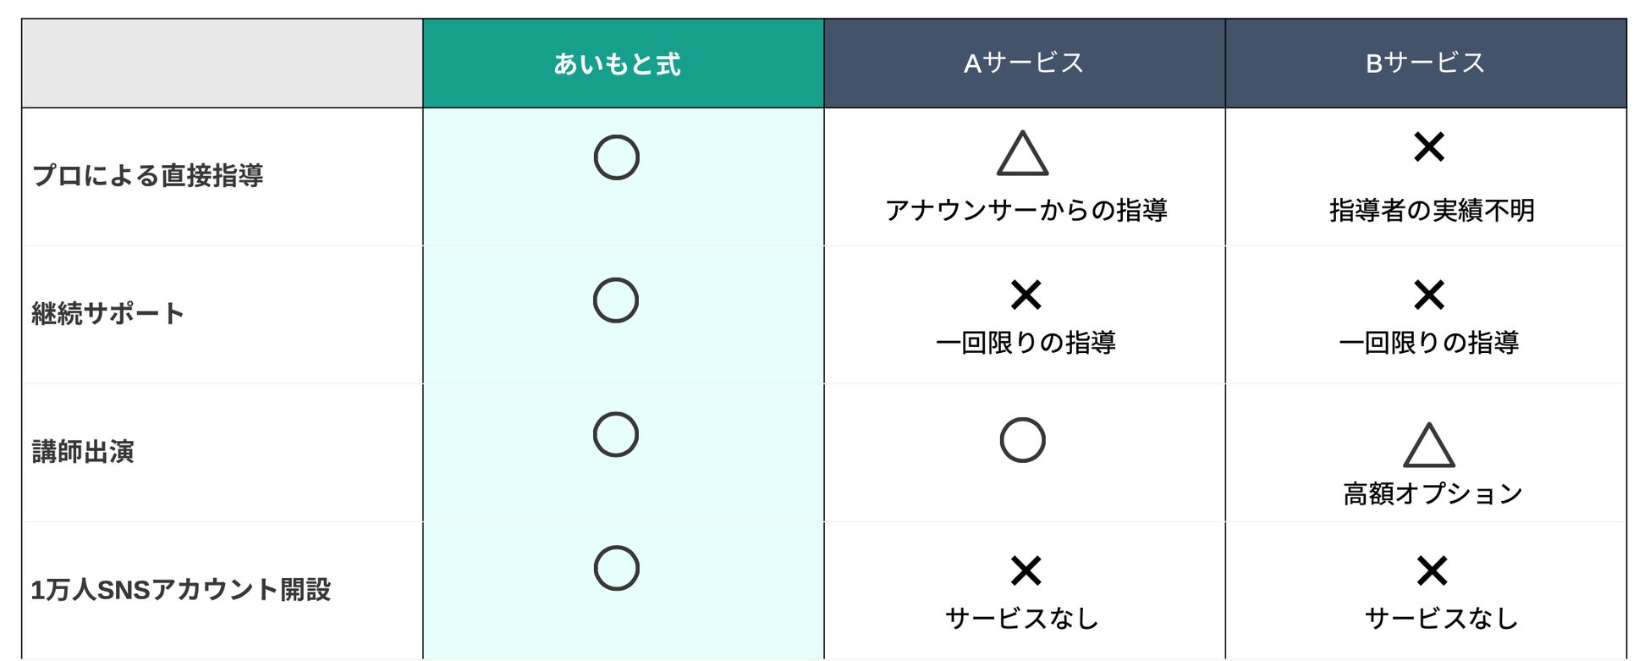The width and height of the screenshot is (1650, 661).
Task: Click the circle for 1万人SNSアカウント開設 in あいもと式
Action: click(x=616, y=568)
